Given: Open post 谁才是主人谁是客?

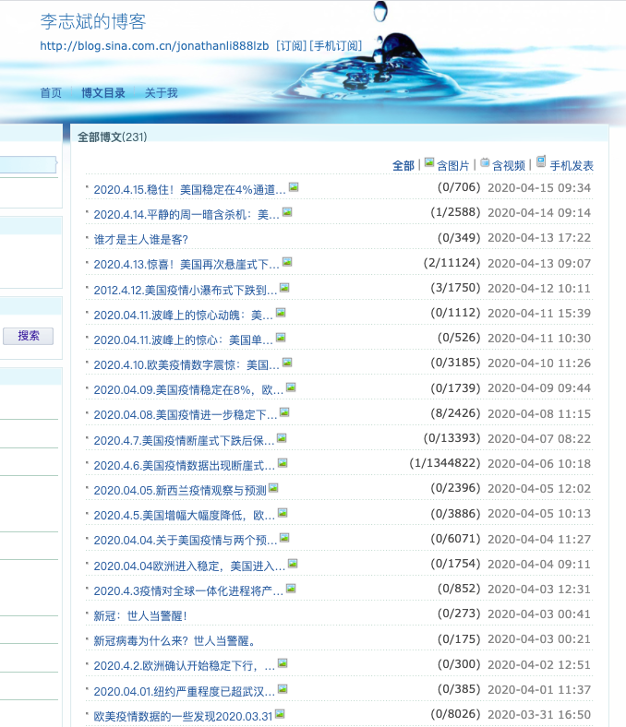Looking at the screenshot, I should (x=135, y=239).
